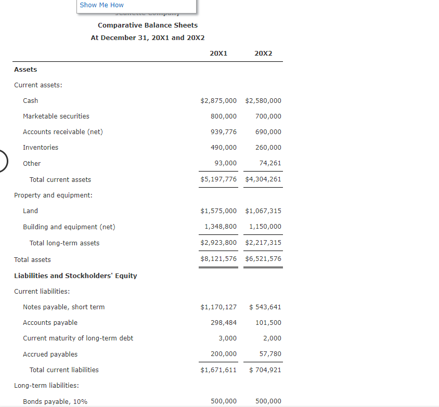Select Marketable securities value 700,000
439x407 pixels.
[x=268, y=116]
